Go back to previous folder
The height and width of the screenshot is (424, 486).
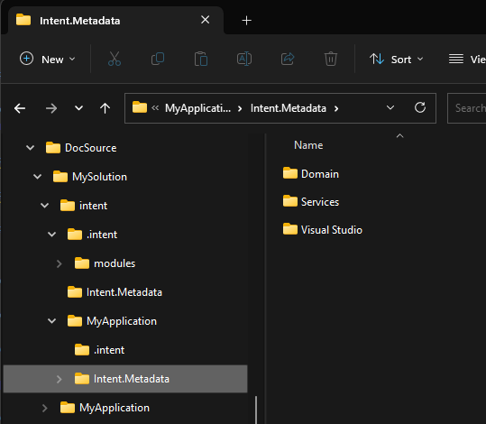point(20,108)
